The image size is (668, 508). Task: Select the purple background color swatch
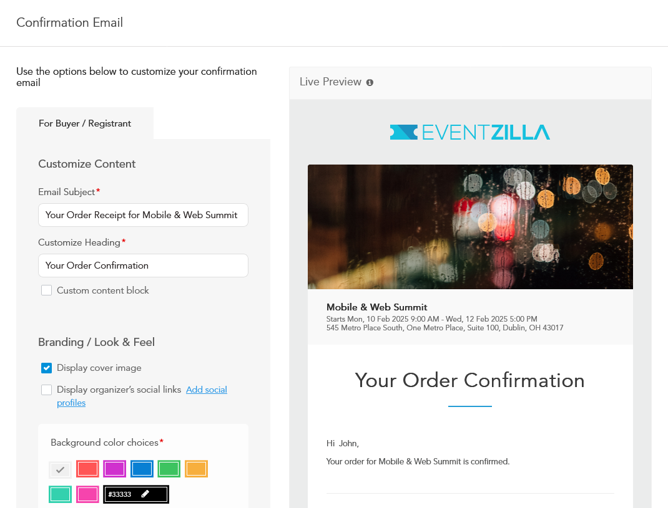[x=114, y=469]
